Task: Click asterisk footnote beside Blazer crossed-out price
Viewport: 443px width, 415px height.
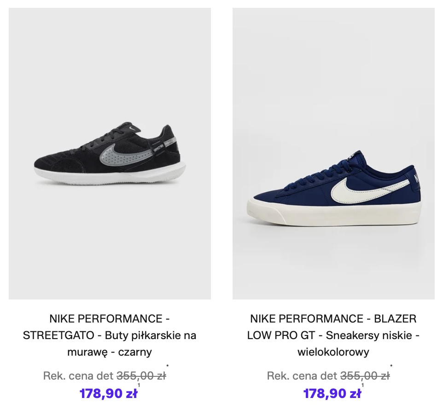Action: point(391,367)
